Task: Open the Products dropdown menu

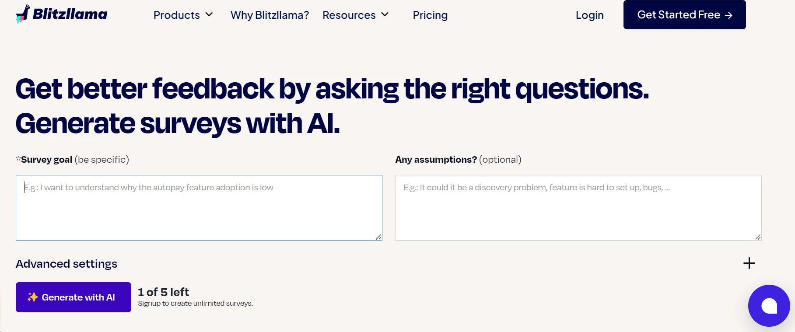Action: coord(177,15)
